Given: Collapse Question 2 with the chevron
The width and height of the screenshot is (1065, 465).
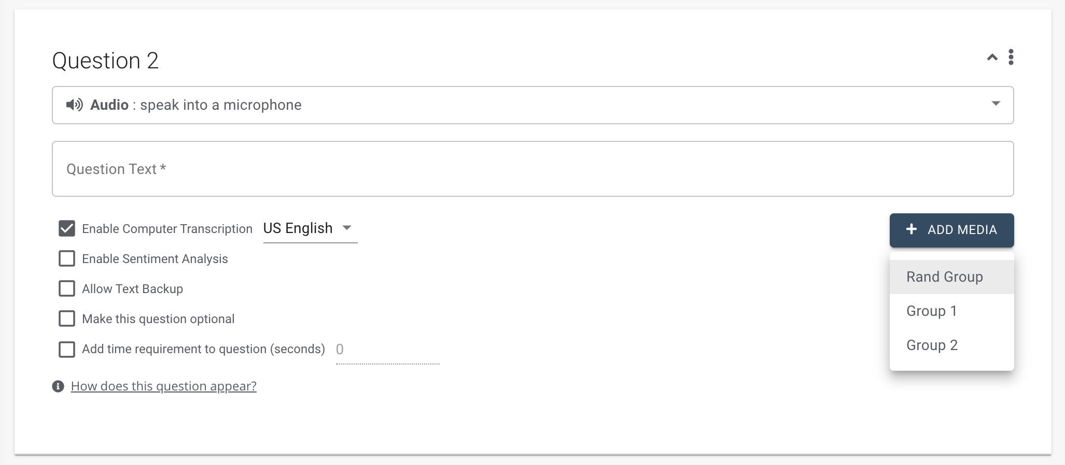Looking at the screenshot, I should tap(992, 57).
